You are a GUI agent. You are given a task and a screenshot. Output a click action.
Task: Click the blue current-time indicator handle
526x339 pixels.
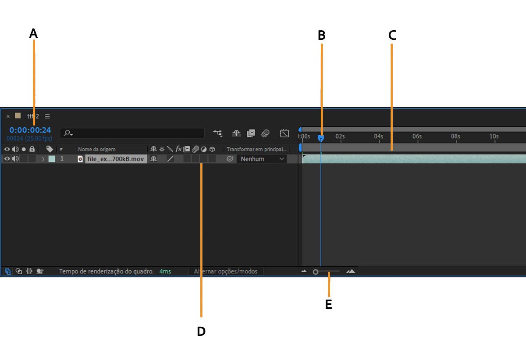[x=321, y=138]
